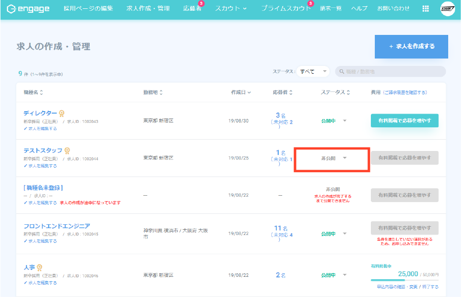This screenshot has width=461, height=297.
Task: Expand the スカウト menu
Action: (231, 8)
